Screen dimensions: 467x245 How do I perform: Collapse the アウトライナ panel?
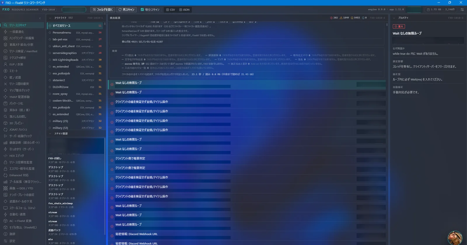tap(50, 18)
